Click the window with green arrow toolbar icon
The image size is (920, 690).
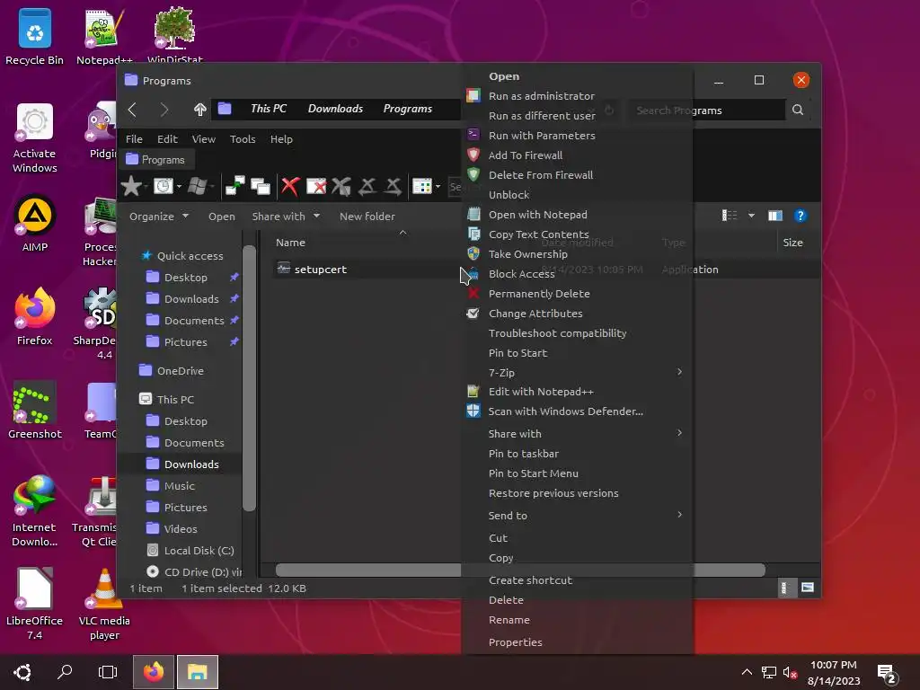tap(234, 187)
